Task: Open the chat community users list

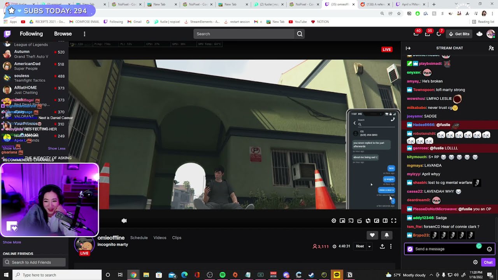Action: pos(491,48)
